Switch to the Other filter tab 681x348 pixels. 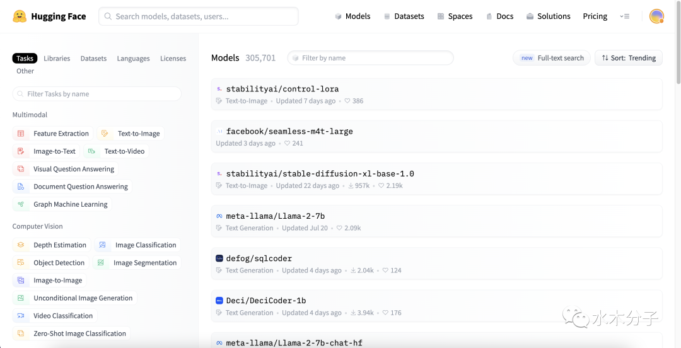click(25, 71)
